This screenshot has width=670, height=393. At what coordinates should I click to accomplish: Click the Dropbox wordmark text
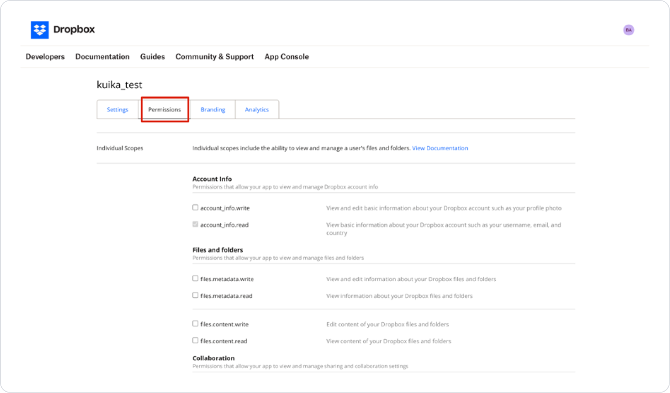tap(74, 29)
